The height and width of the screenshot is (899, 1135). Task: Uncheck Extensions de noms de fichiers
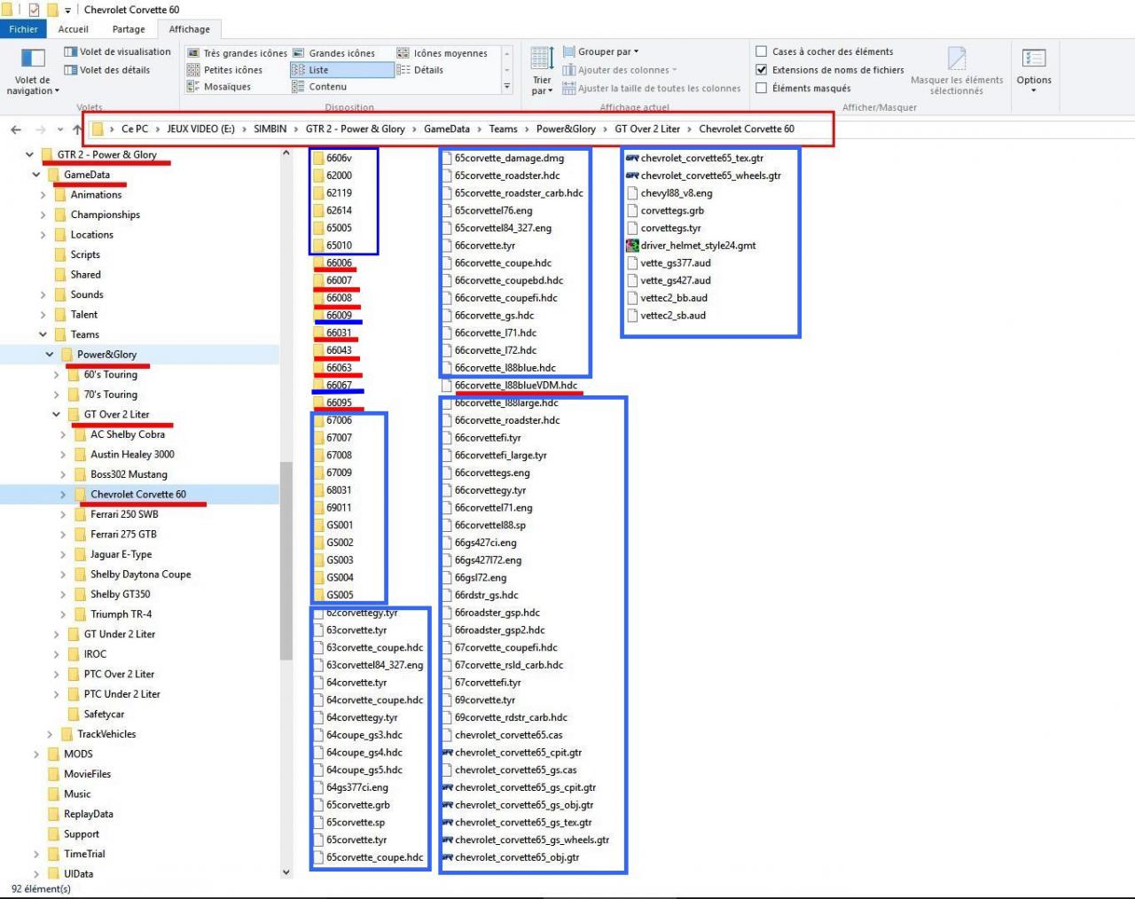pyautogui.click(x=761, y=70)
